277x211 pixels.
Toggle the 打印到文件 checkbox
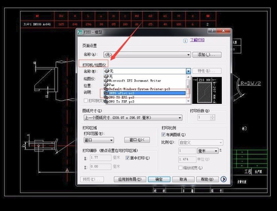(85, 100)
